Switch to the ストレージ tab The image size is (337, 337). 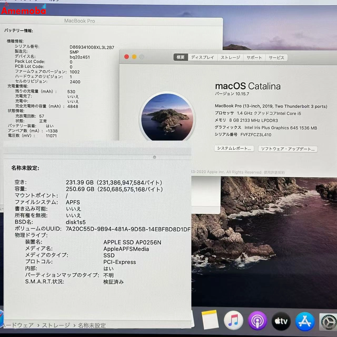231,57
